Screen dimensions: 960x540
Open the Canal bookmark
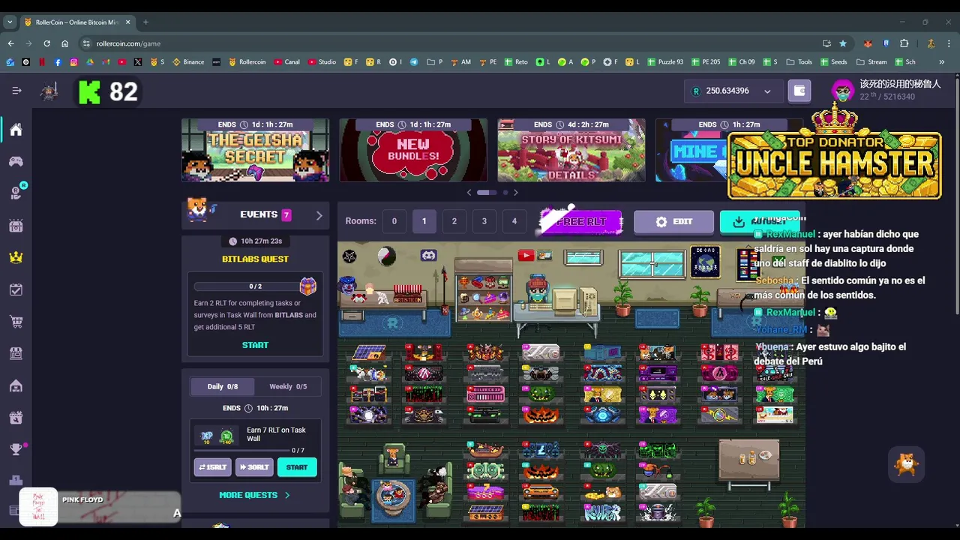tap(287, 62)
